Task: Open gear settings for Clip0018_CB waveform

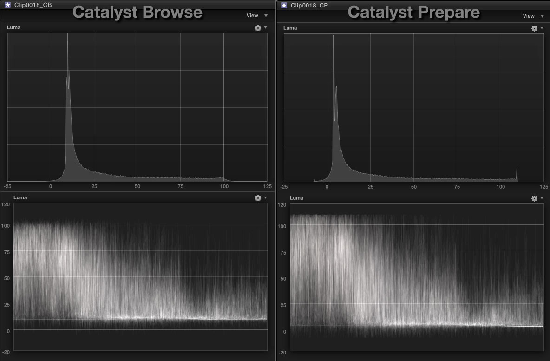Action: click(258, 198)
